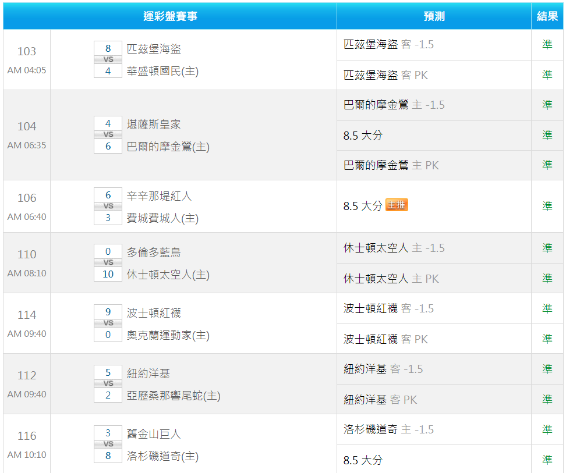The image size is (566, 473).
Task: Select game number 110
Action: click(x=27, y=254)
